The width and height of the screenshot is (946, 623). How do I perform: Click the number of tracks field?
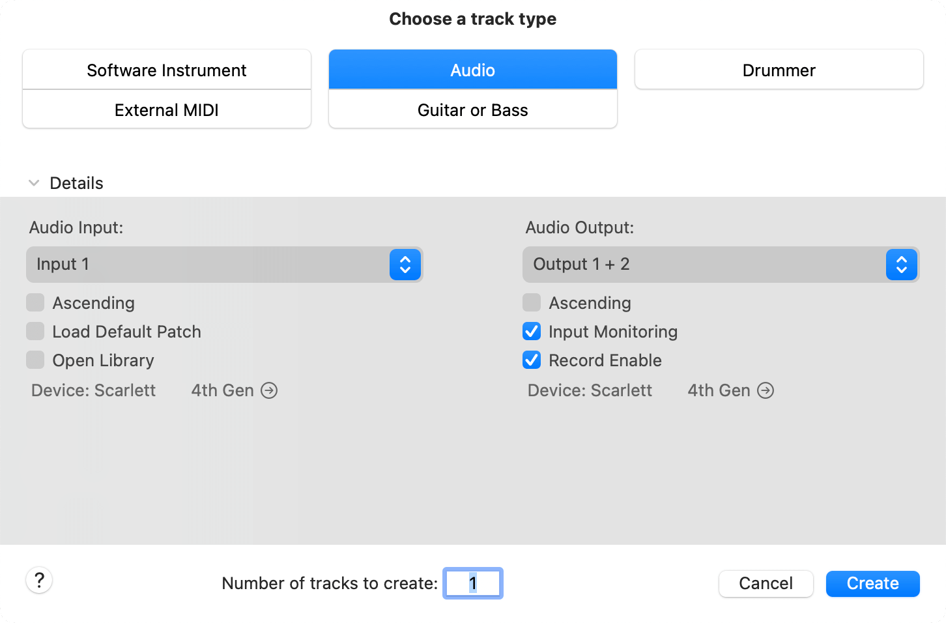coord(473,583)
